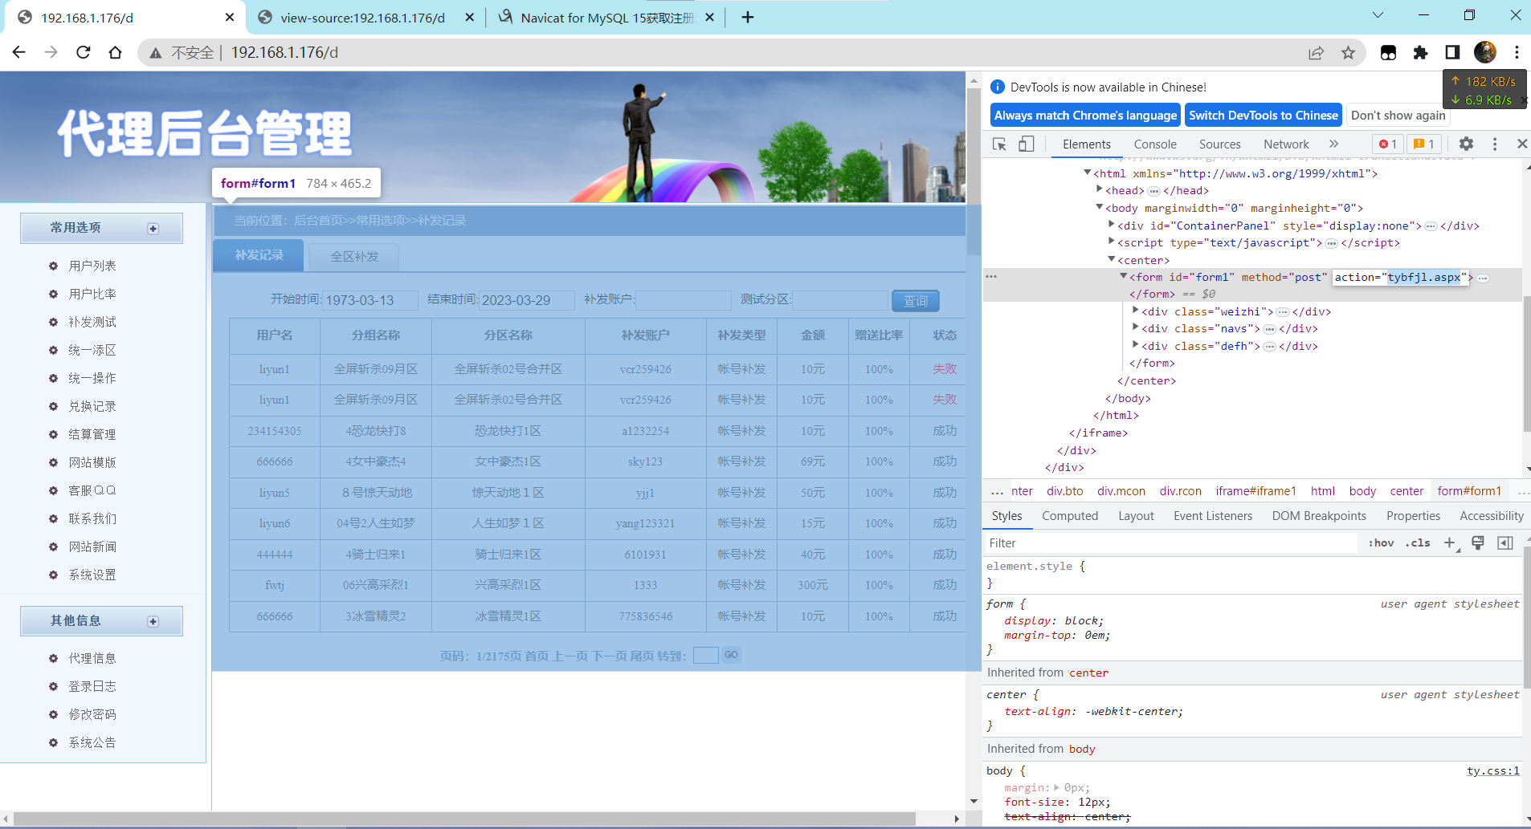
Task: Toggle DevTools device toolbar
Action: point(1027,144)
